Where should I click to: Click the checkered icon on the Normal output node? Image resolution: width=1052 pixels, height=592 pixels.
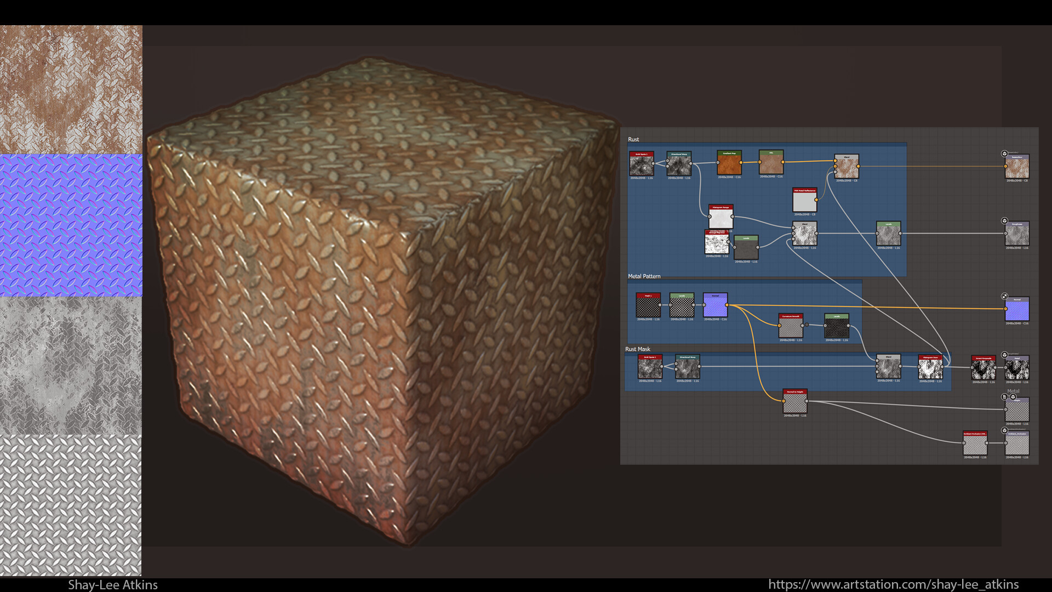[x=1004, y=296]
